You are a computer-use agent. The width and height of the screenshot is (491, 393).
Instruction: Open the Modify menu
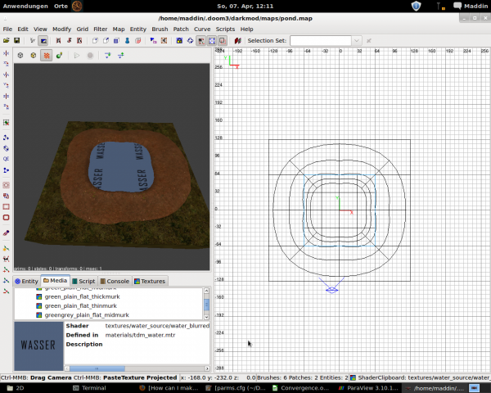click(x=61, y=29)
